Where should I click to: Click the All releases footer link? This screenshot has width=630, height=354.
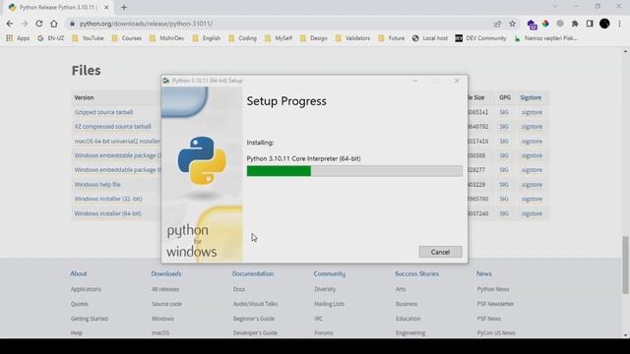165,289
